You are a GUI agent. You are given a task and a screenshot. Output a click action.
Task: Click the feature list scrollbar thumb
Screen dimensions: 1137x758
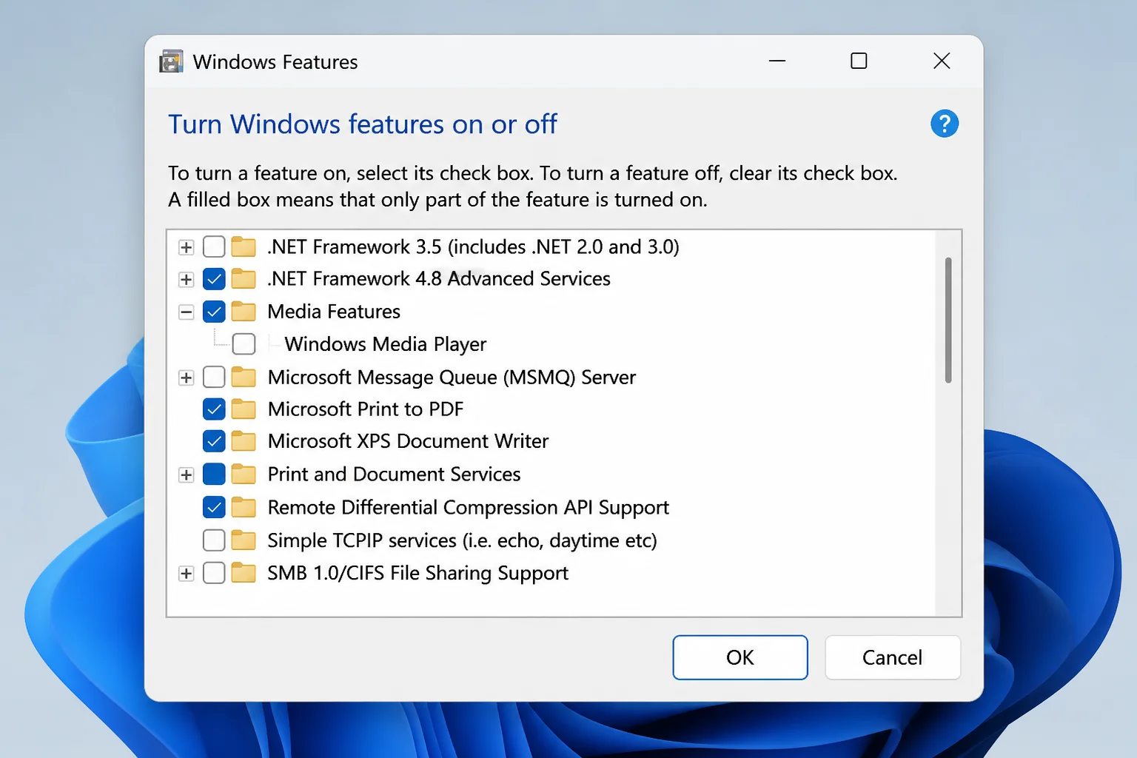coord(948,321)
